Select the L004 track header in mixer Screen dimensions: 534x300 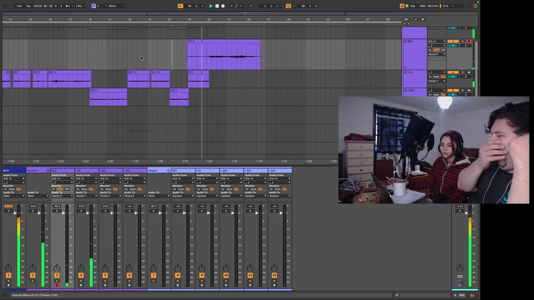280,170
